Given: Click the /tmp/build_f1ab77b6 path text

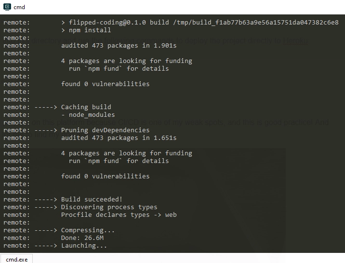Looking at the screenshot, I should (256, 23).
